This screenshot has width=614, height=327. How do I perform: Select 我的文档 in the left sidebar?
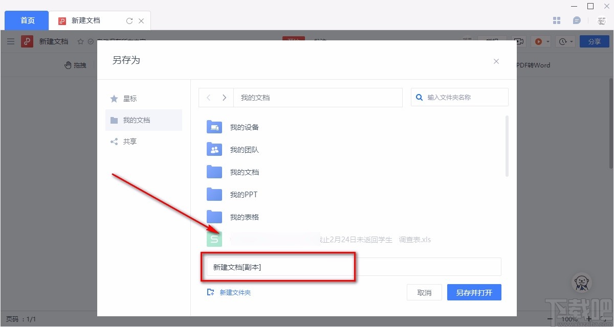(x=136, y=120)
